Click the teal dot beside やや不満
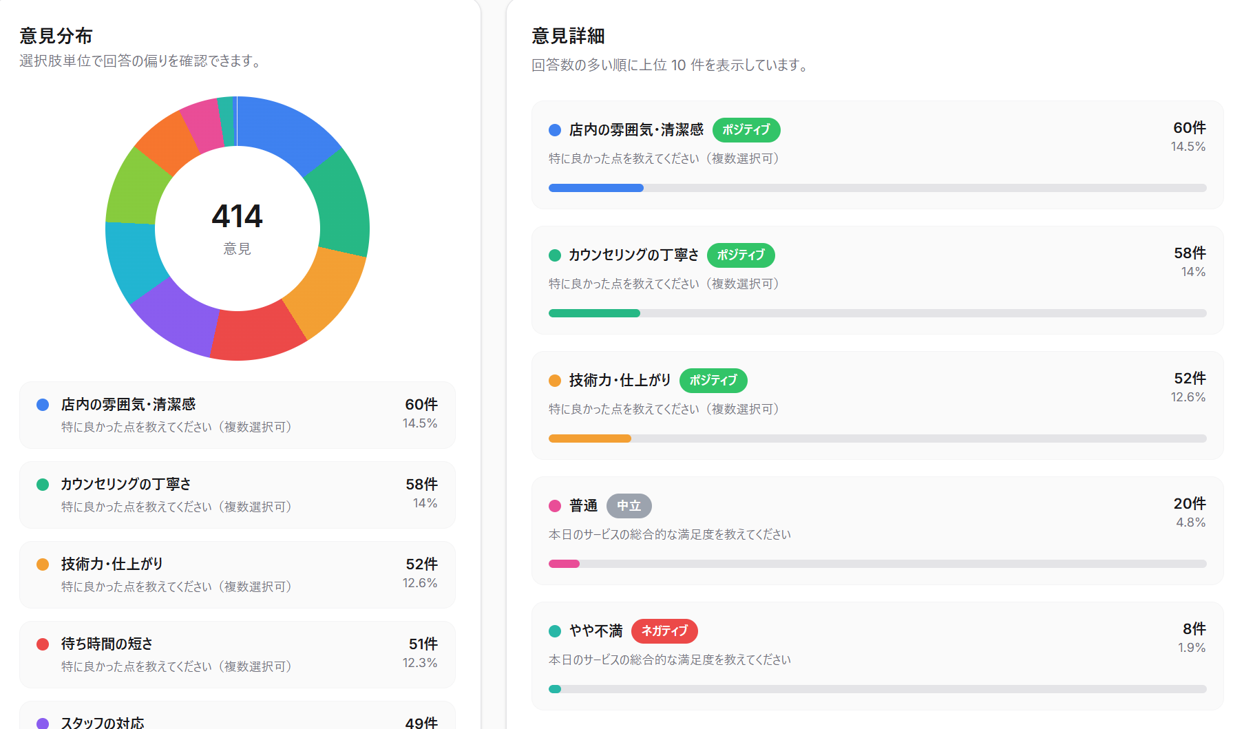The image size is (1233, 729). [x=554, y=631]
